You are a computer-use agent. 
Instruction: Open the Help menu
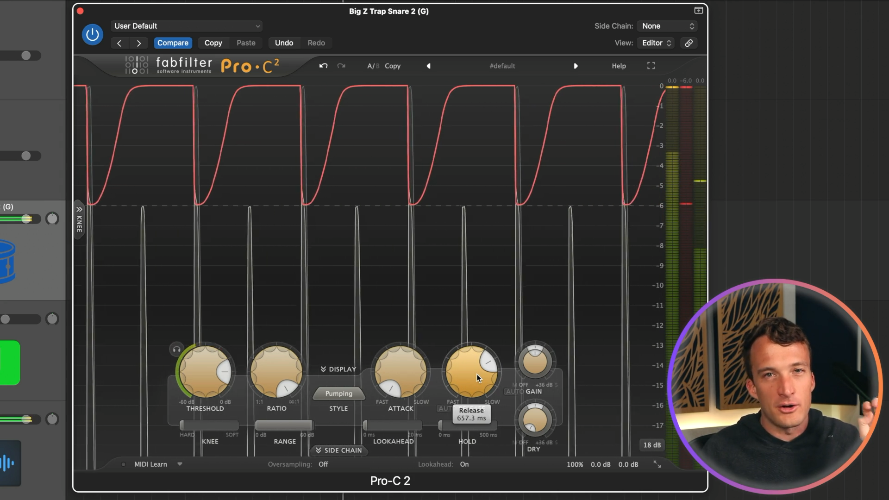pyautogui.click(x=619, y=66)
